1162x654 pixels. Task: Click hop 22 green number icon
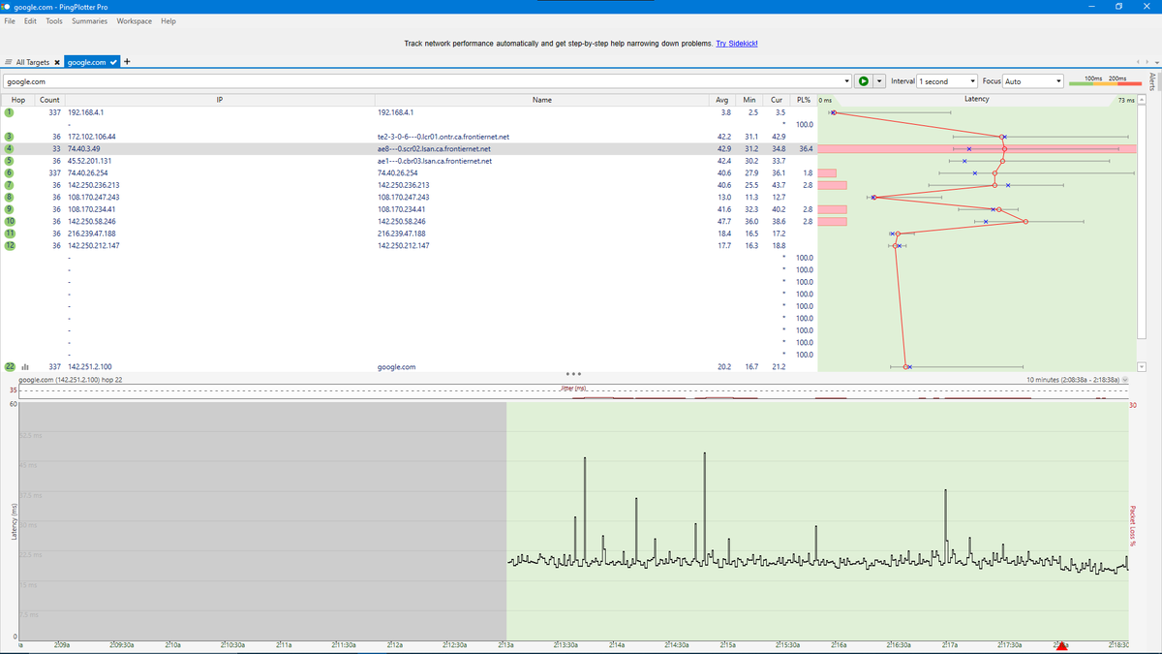[9, 367]
